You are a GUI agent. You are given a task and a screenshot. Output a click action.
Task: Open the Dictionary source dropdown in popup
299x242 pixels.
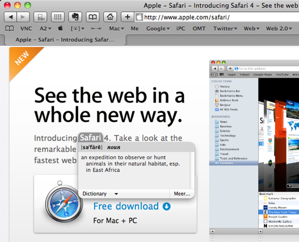(x=101, y=194)
